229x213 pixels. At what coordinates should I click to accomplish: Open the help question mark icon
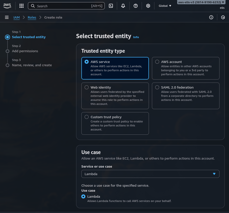[136, 6]
